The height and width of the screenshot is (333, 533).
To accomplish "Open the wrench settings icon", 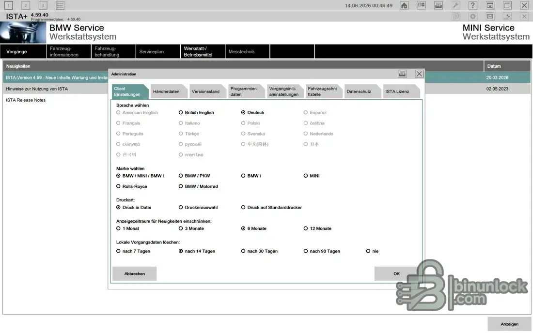I will click(x=456, y=5).
